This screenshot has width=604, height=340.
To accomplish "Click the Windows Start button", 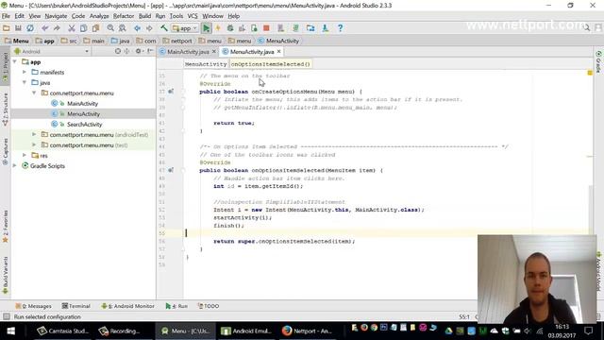I will point(10,331).
